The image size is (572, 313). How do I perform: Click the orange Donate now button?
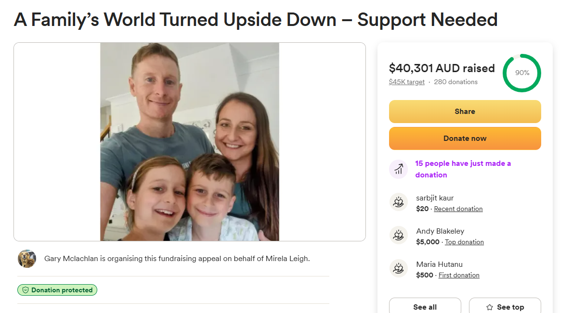(465, 138)
